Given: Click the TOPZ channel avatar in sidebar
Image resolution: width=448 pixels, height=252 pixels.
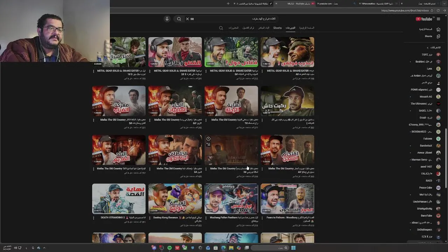Looking at the screenshot, I should (x=438, y=55).
